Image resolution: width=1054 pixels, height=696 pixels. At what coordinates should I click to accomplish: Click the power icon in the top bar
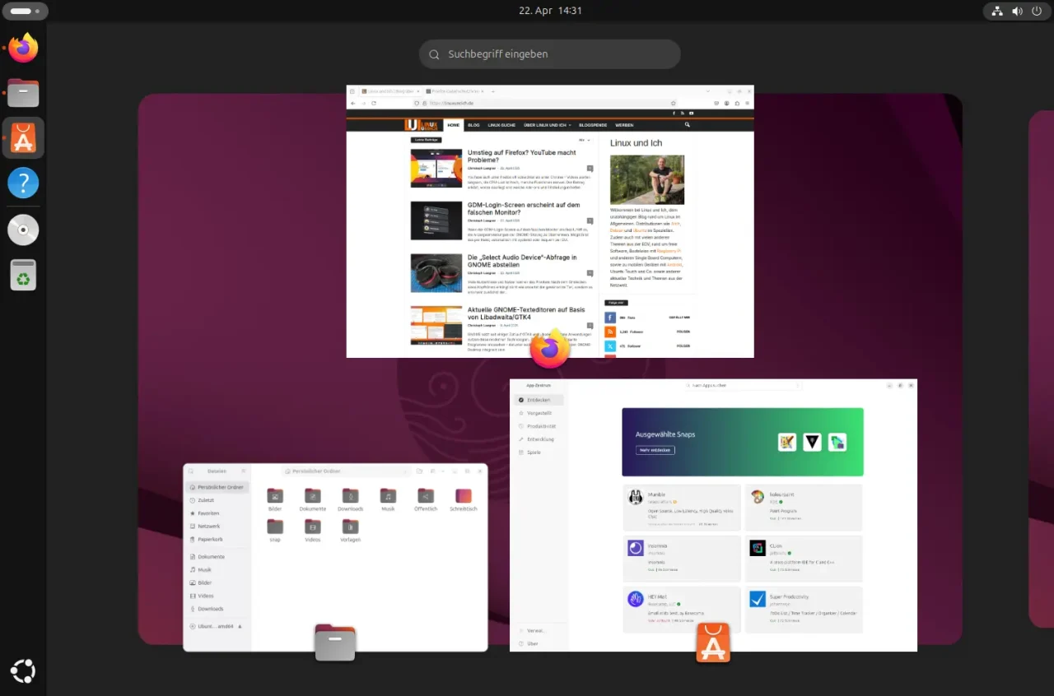[x=1036, y=12]
